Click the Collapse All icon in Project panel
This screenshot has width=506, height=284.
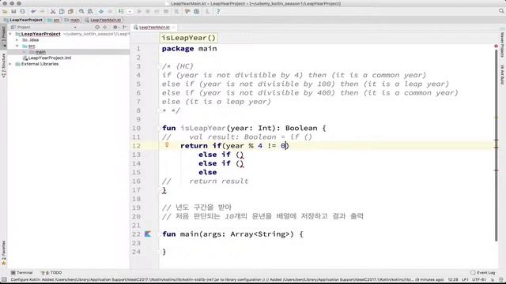105,28
